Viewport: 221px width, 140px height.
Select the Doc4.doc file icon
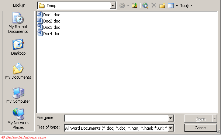tap(40, 34)
